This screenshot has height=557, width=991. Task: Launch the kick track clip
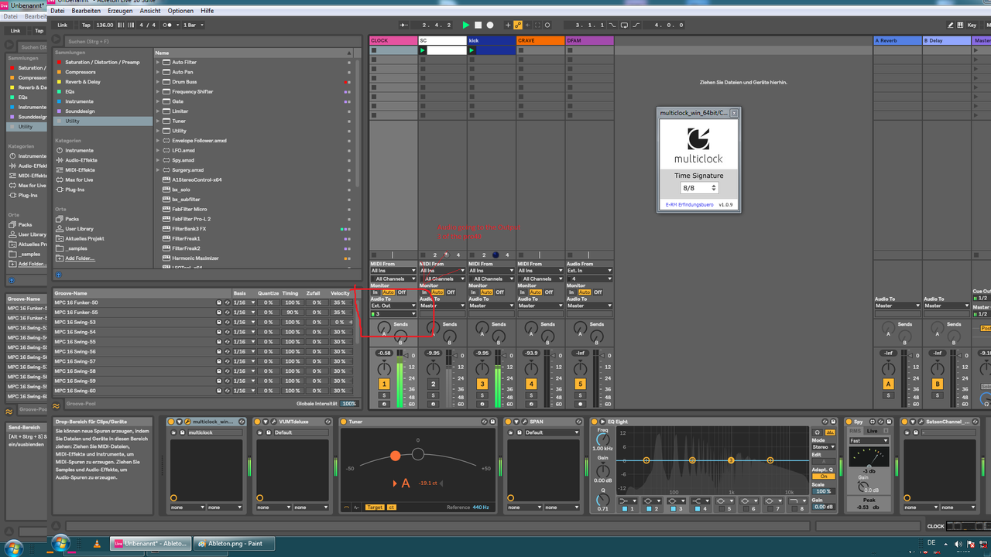(471, 50)
